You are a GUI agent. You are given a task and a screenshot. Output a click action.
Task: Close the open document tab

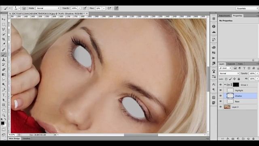click(x=87, y=13)
